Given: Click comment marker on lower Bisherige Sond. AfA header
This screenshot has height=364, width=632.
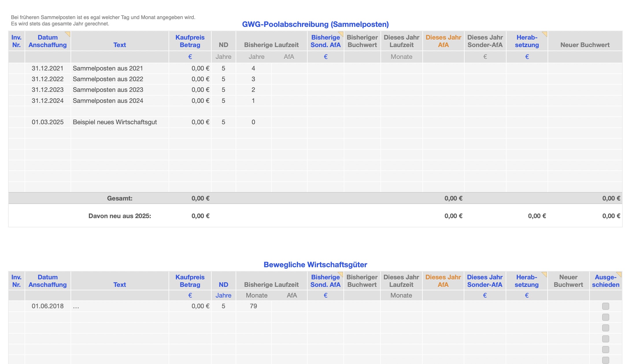Looking at the screenshot, I should pyautogui.click(x=341, y=274).
